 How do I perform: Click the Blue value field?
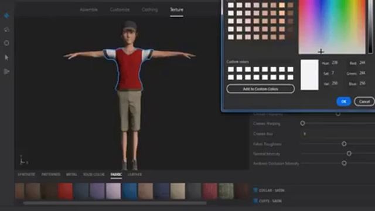point(362,83)
